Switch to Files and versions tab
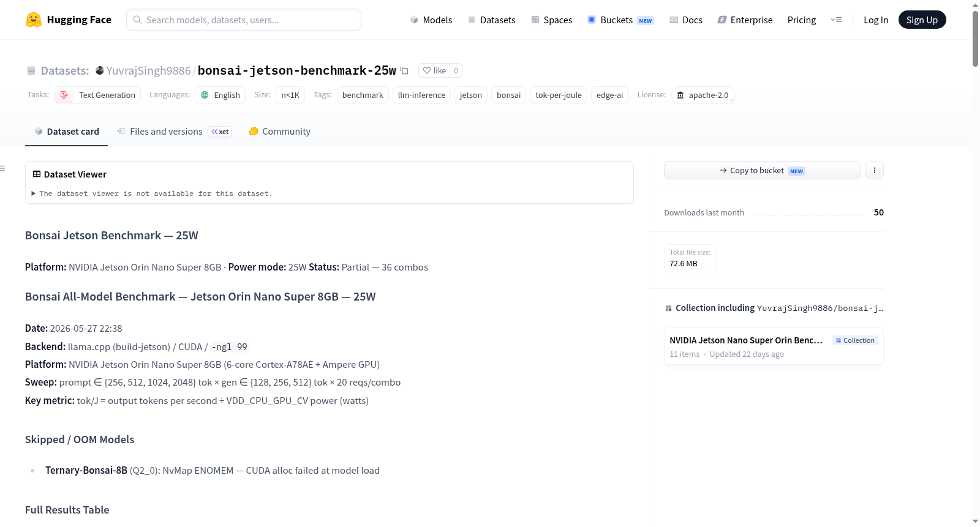980x527 pixels. tap(174, 132)
